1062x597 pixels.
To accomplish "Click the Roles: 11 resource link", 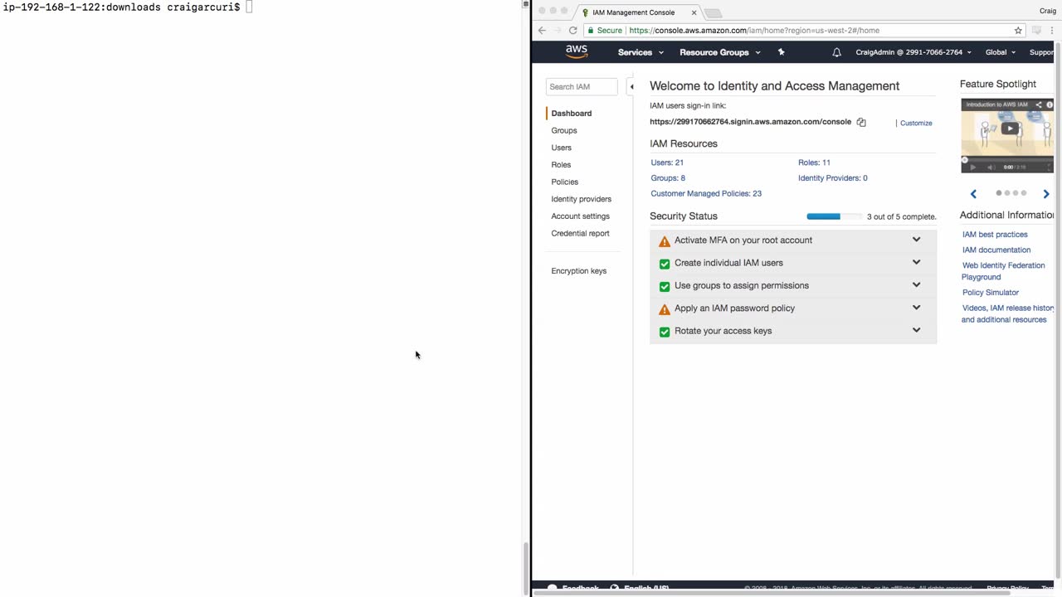I will coord(814,163).
